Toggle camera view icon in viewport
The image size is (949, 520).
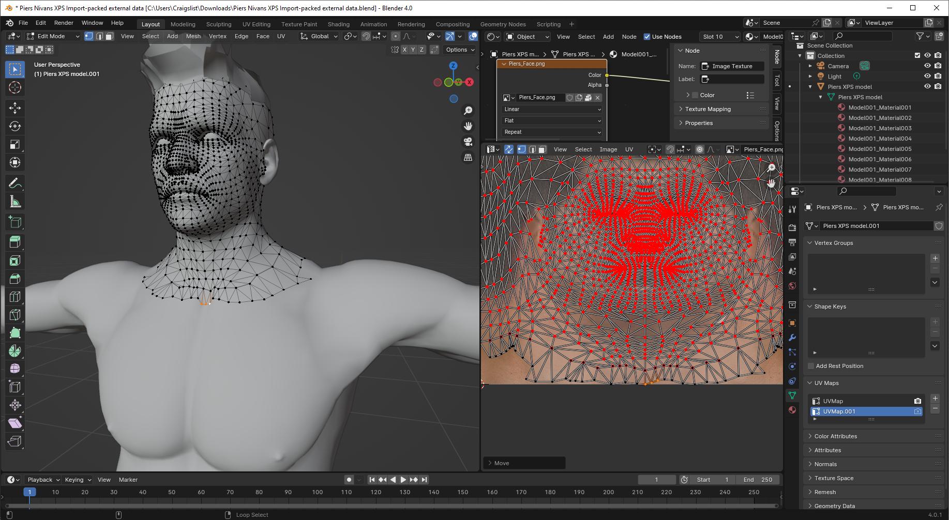click(x=468, y=142)
